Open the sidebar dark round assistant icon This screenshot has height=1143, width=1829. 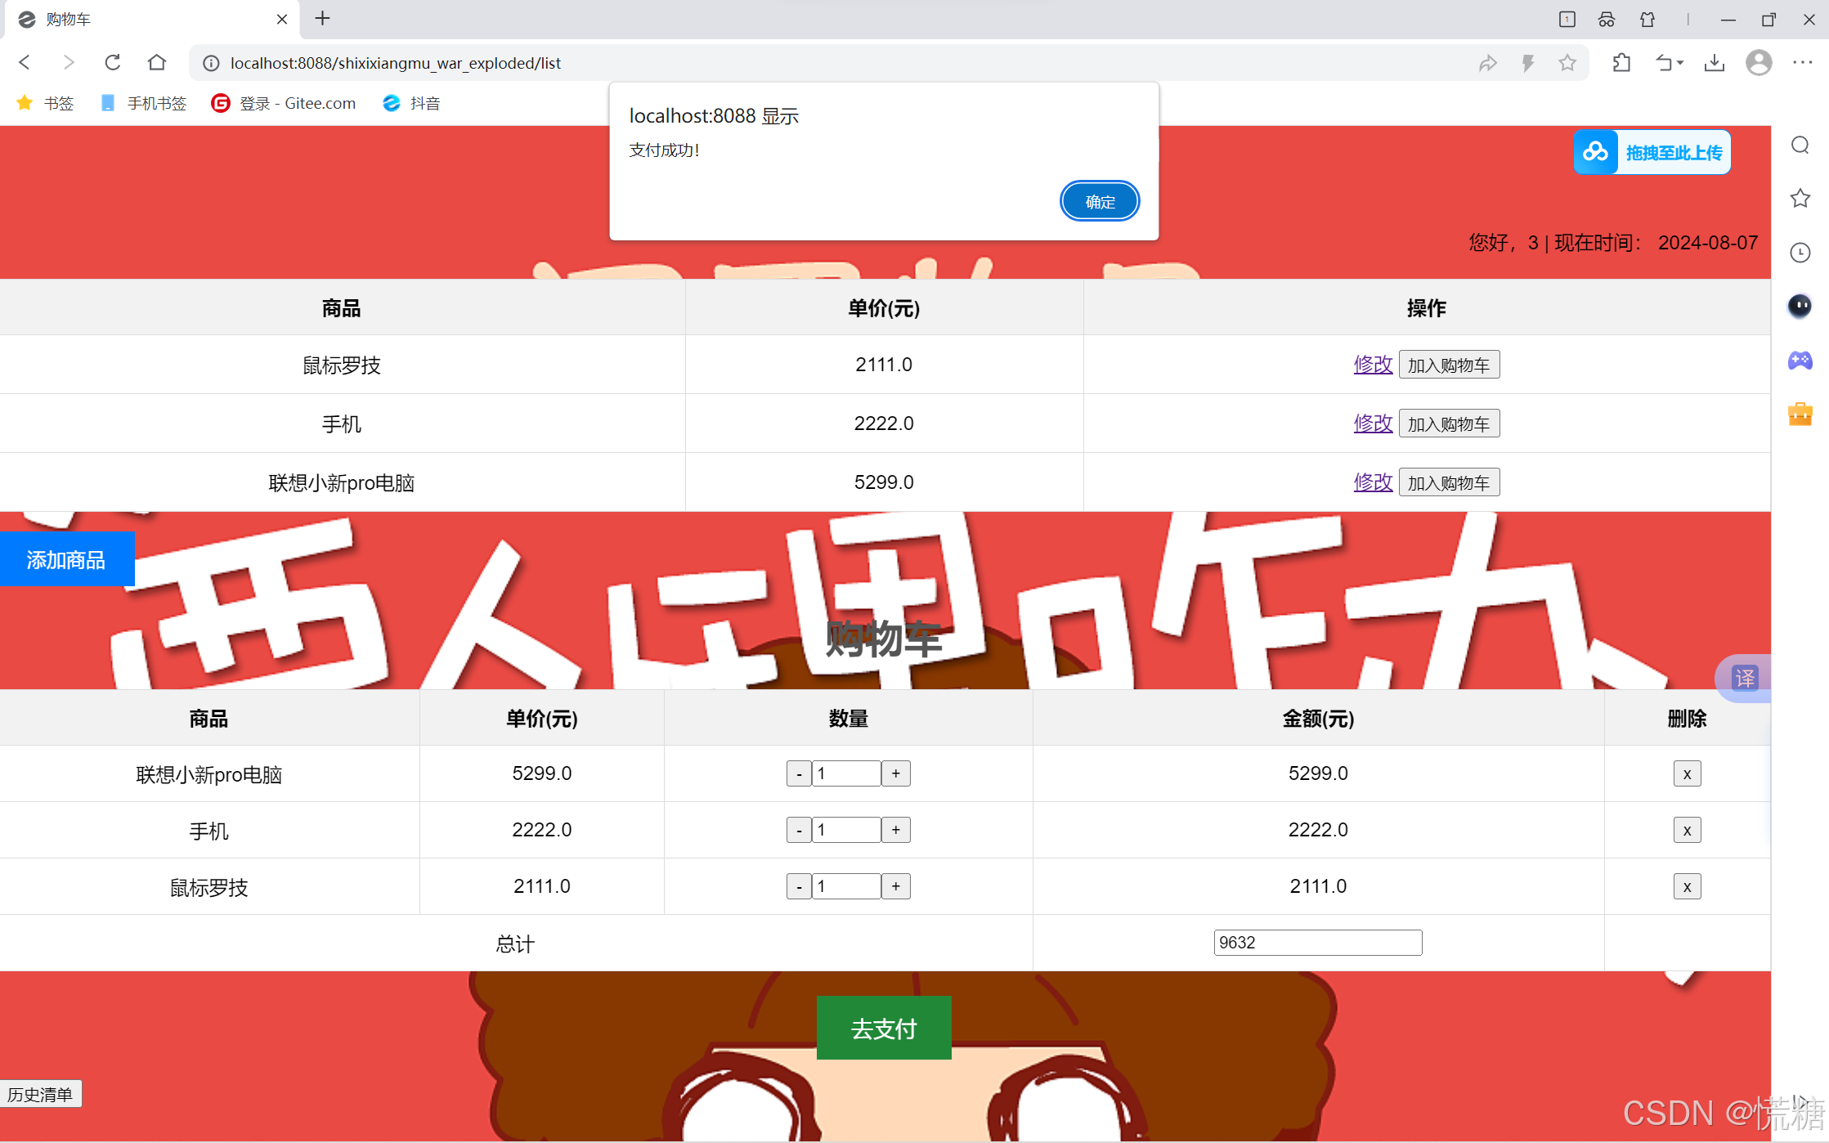[1800, 306]
